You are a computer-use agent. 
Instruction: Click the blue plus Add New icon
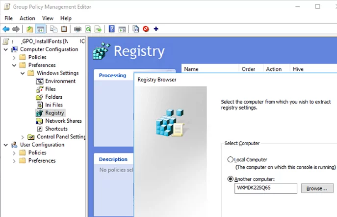click(156, 29)
